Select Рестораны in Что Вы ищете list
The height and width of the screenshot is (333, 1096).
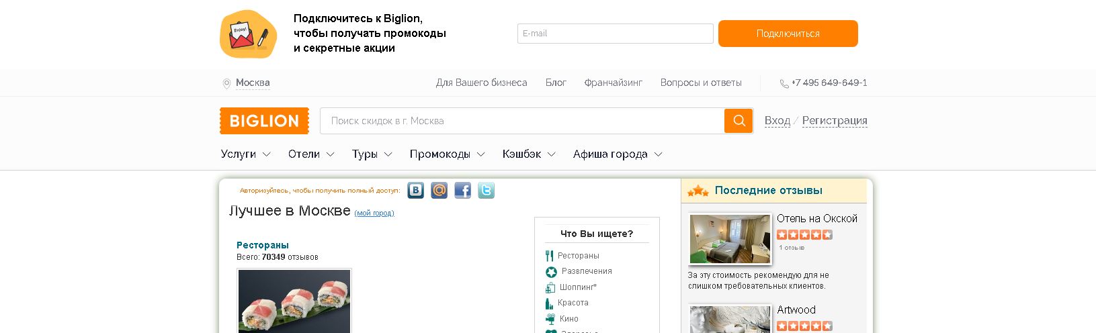579,256
